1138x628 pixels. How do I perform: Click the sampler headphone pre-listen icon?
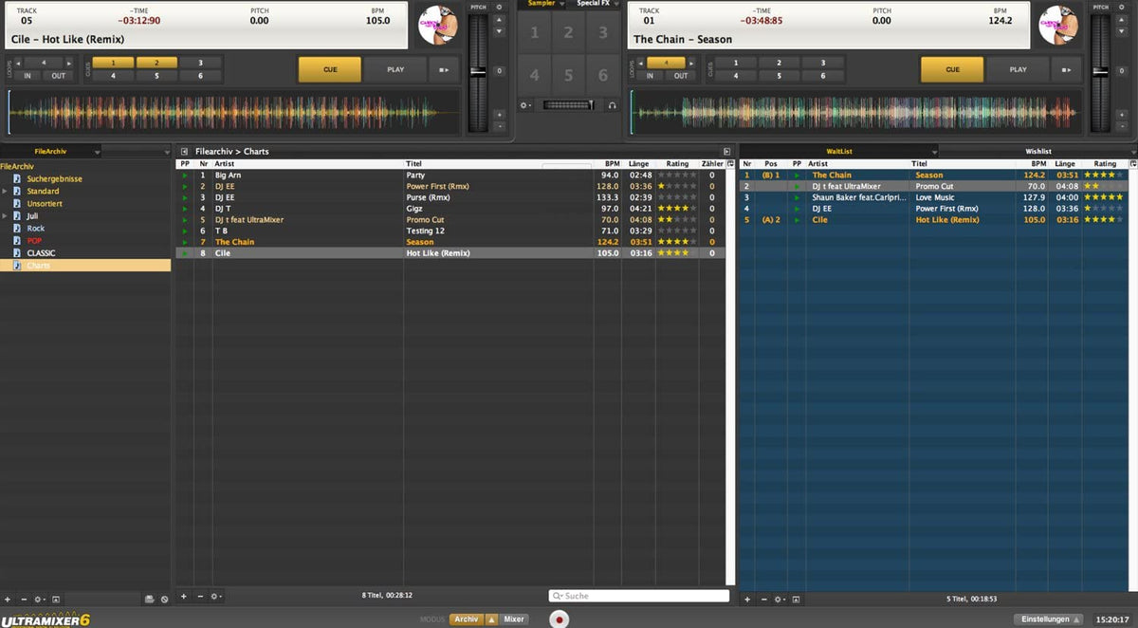(x=612, y=105)
